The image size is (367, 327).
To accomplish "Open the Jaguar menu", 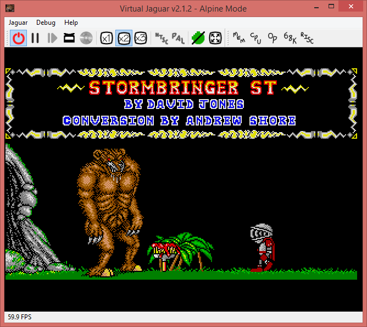I will click(x=18, y=23).
